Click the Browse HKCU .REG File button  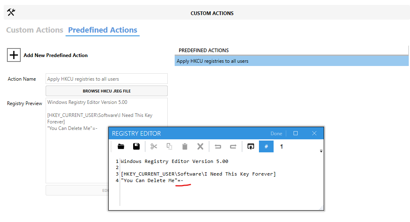click(107, 91)
